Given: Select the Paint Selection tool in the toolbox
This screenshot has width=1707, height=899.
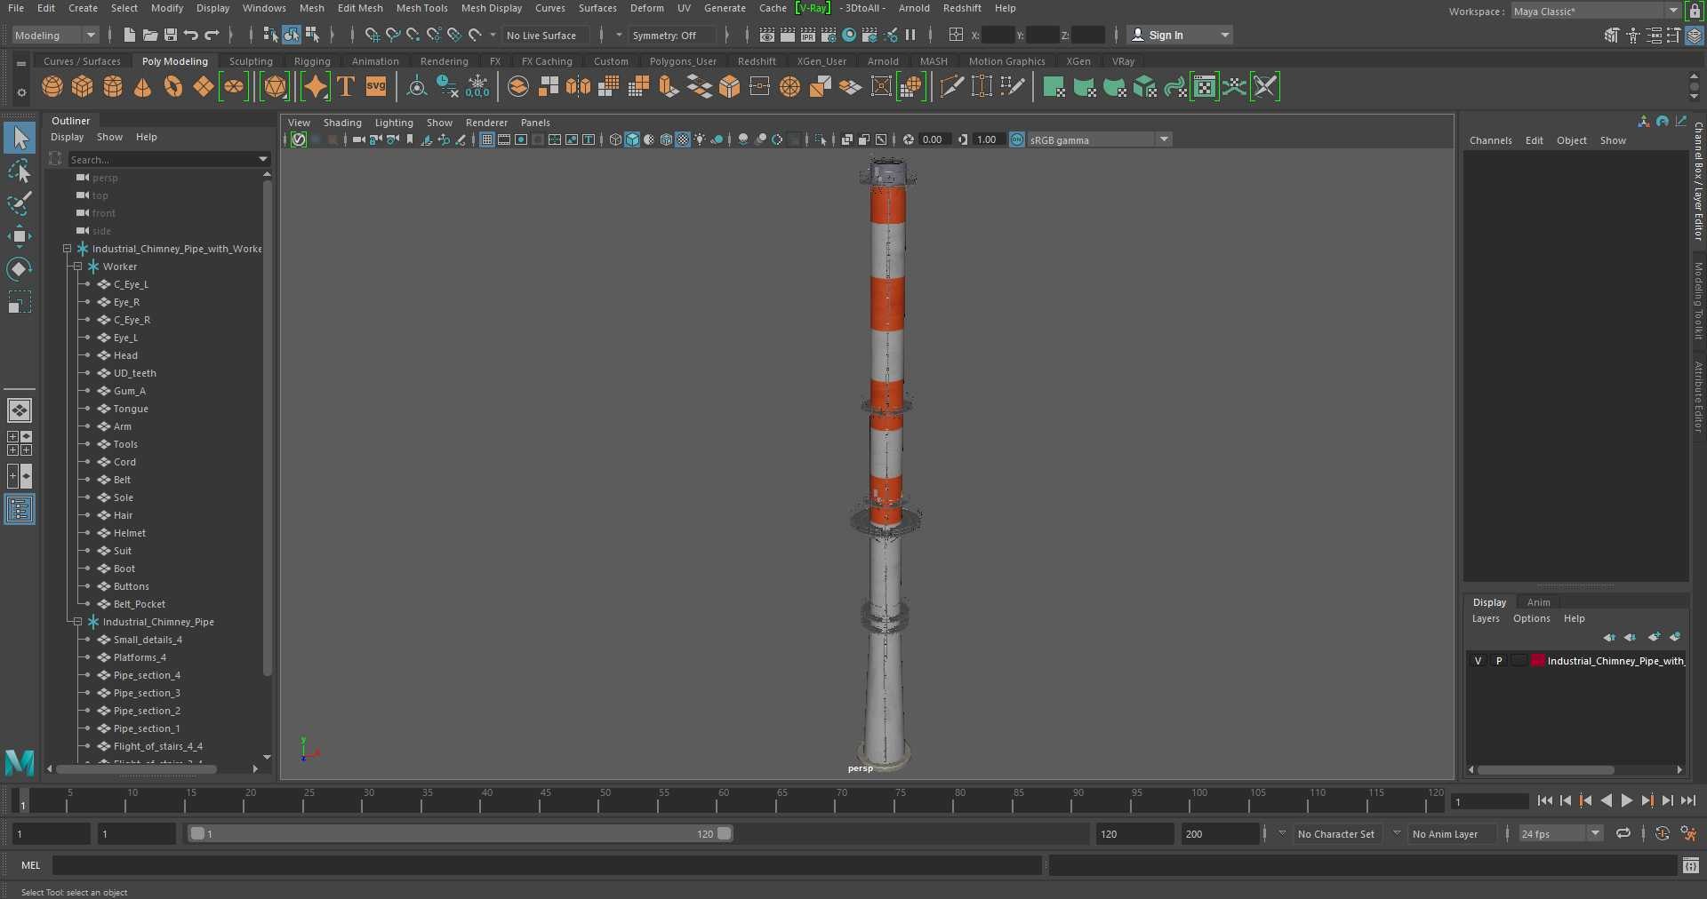Looking at the screenshot, I should (20, 203).
